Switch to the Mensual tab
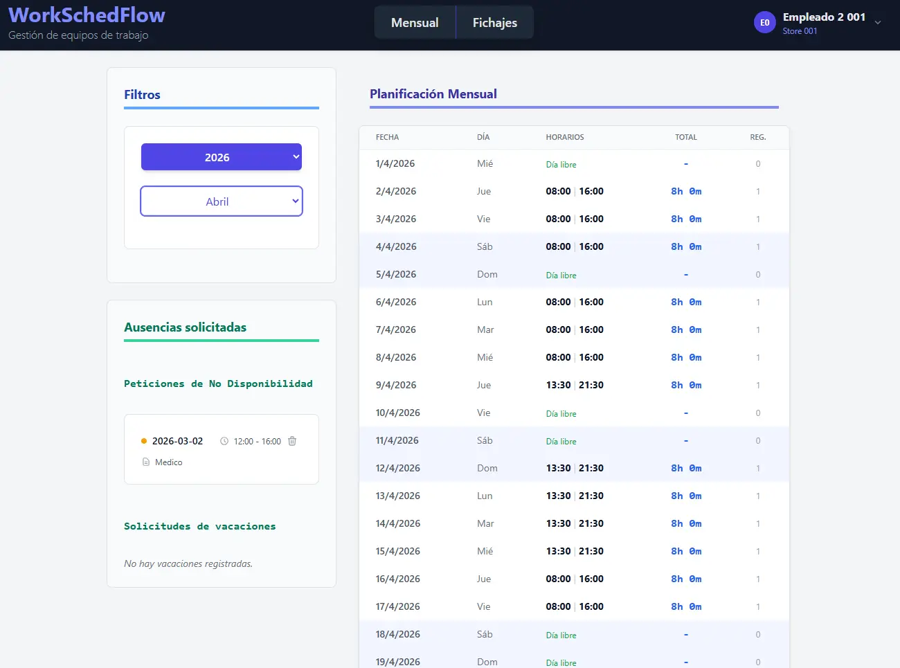 coord(415,22)
